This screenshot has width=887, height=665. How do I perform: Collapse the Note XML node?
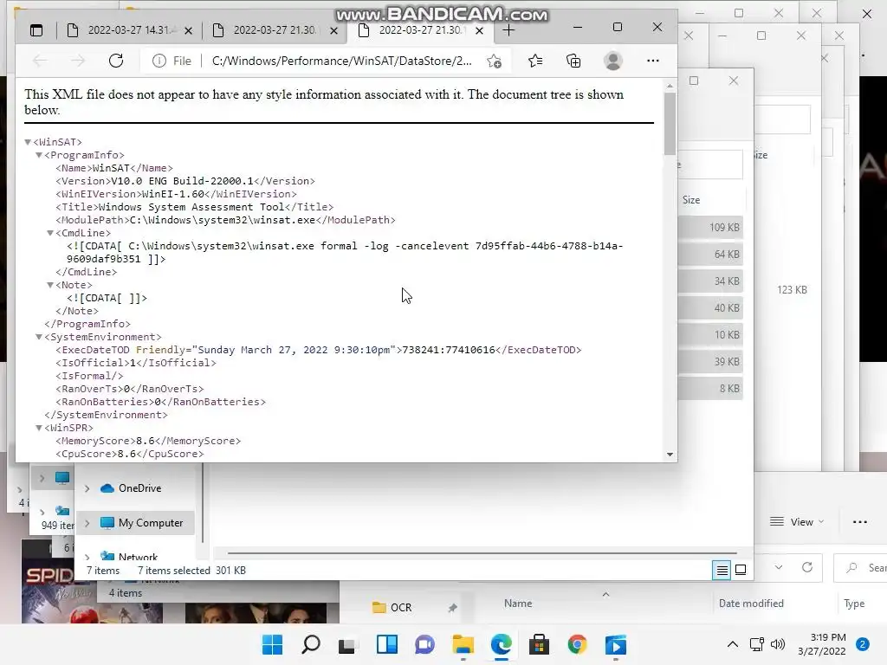[50, 285]
